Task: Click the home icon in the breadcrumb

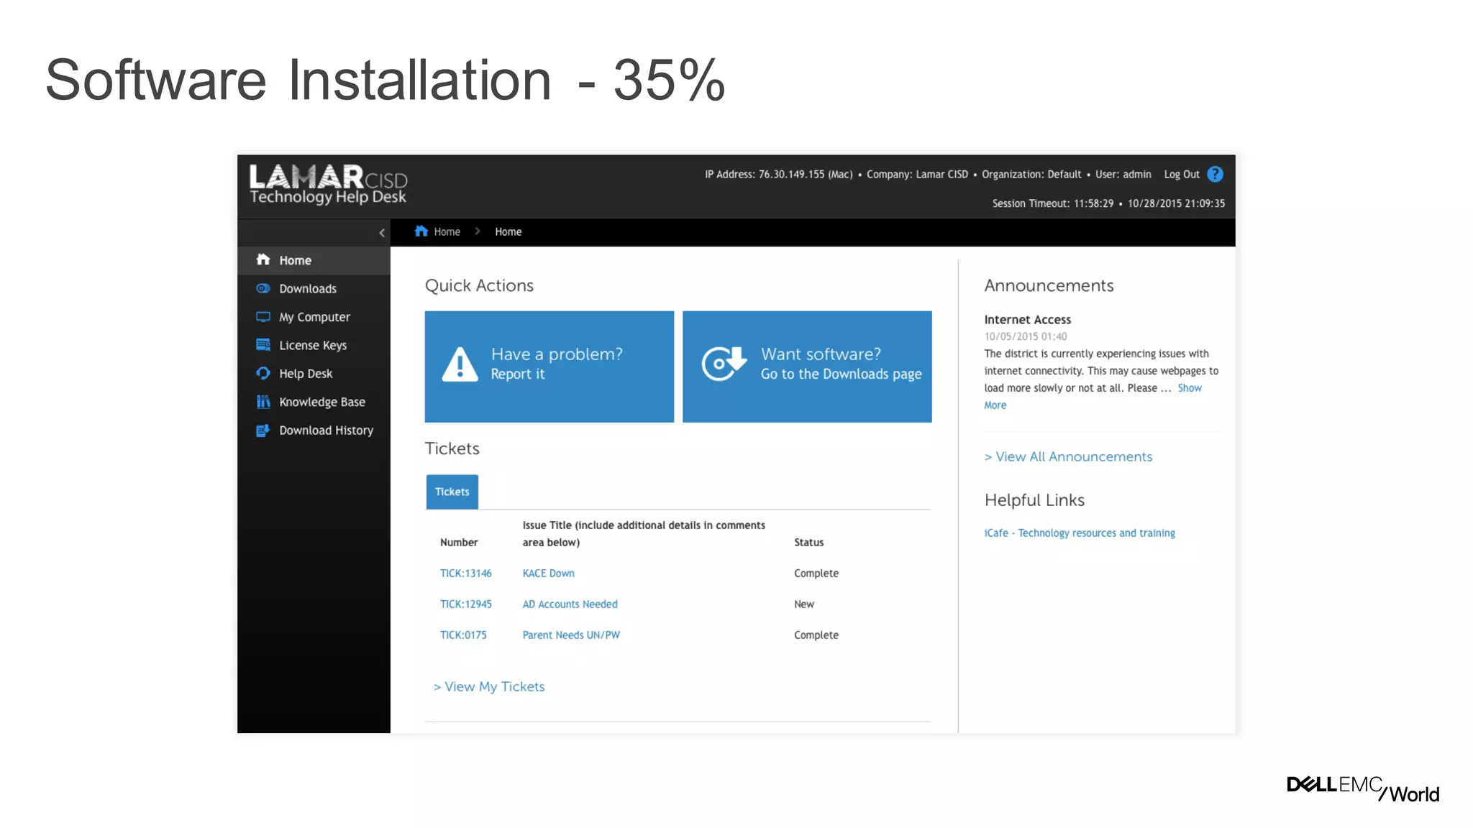Action: pos(421,231)
